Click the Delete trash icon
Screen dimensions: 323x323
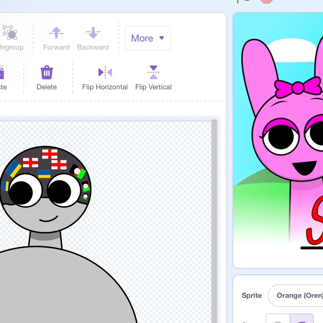(46, 72)
